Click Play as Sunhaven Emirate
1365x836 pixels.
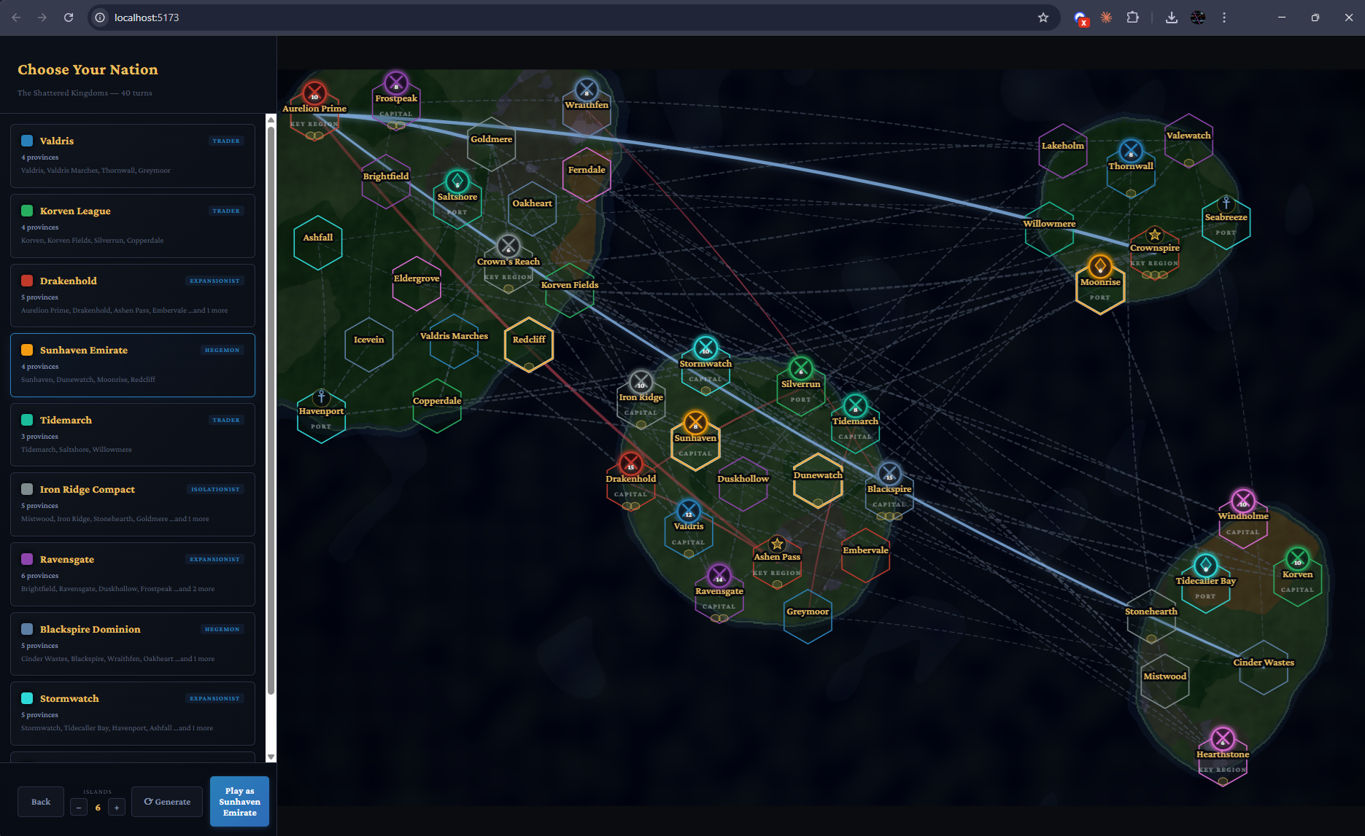(x=239, y=802)
